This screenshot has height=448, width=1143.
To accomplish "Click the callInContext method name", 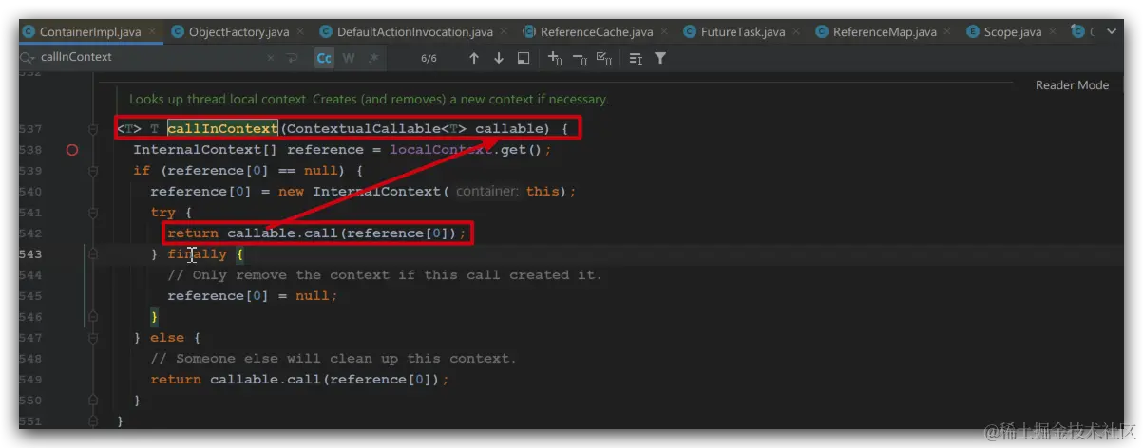I will pos(222,128).
